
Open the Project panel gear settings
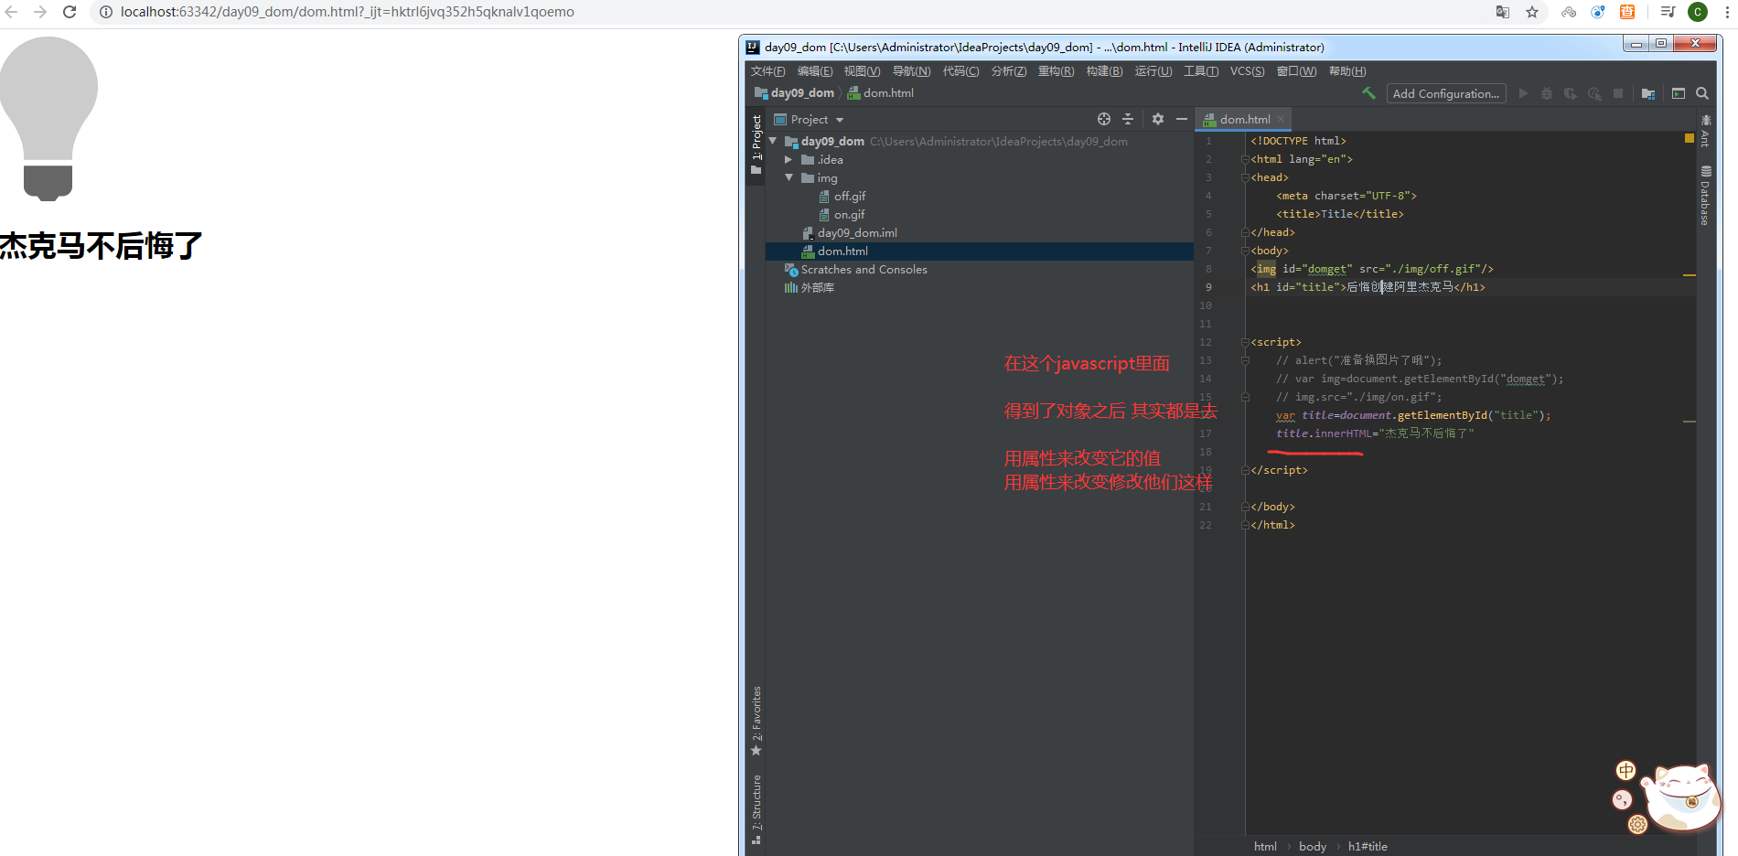click(x=1158, y=119)
